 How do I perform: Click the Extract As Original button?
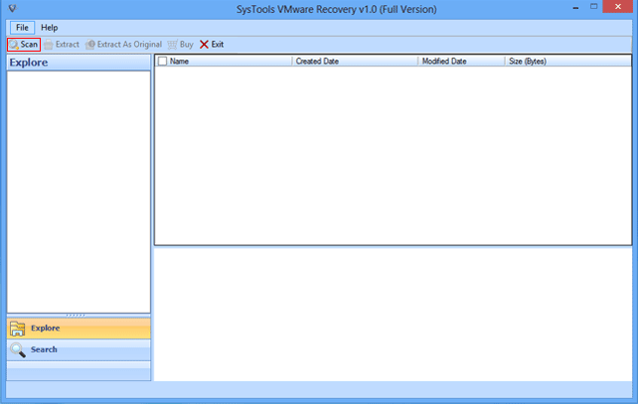click(123, 45)
